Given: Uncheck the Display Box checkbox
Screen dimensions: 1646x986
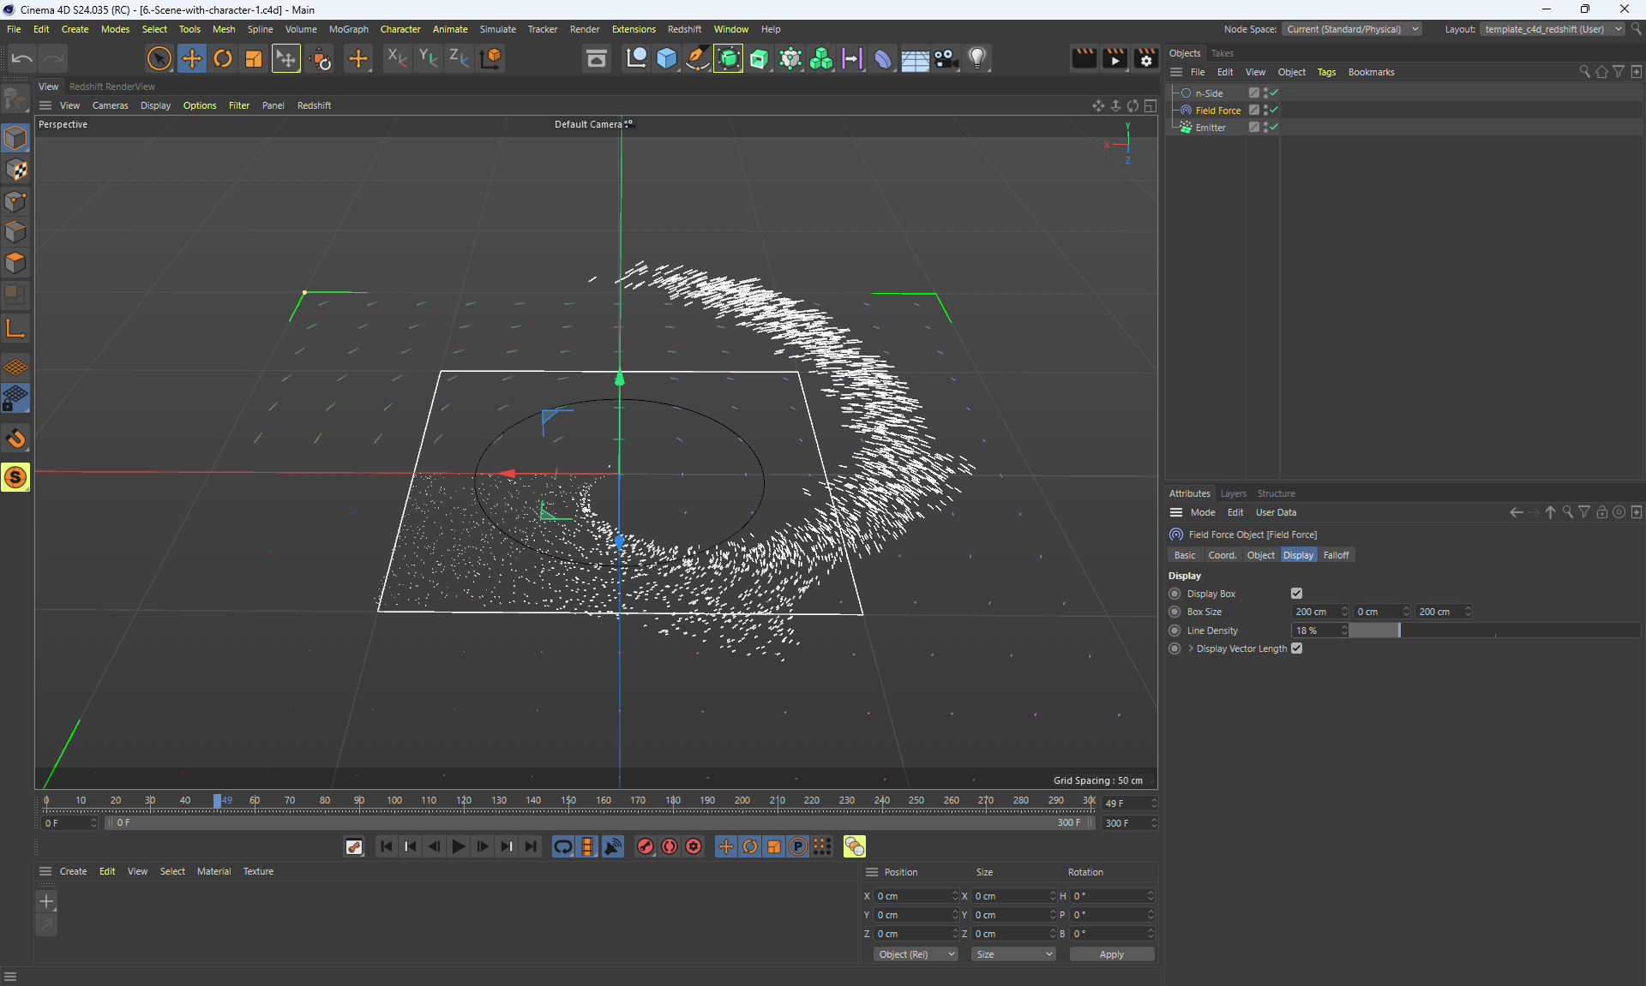Looking at the screenshot, I should point(1296,594).
